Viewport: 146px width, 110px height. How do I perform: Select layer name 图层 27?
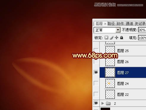[123, 73]
